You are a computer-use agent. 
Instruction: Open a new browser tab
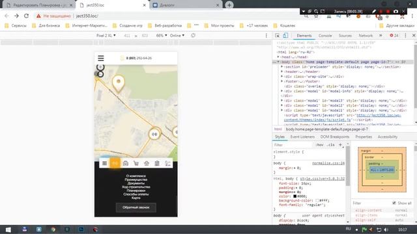229,5
